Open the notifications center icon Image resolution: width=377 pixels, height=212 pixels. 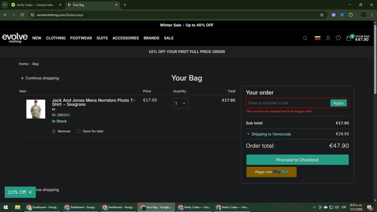tap(370, 207)
